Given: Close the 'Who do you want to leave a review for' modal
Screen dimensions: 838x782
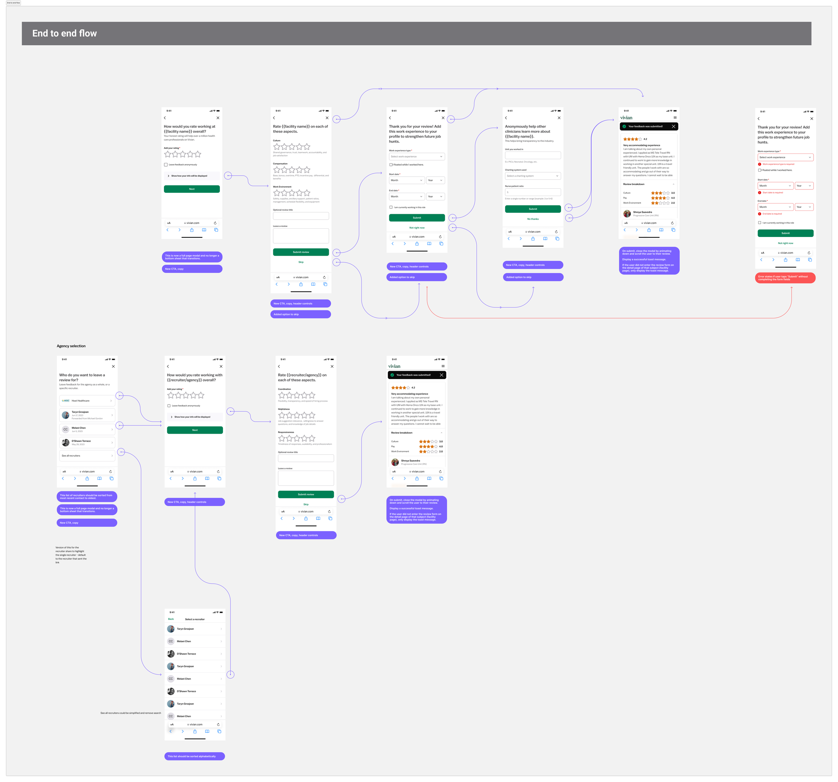Looking at the screenshot, I should point(113,366).
